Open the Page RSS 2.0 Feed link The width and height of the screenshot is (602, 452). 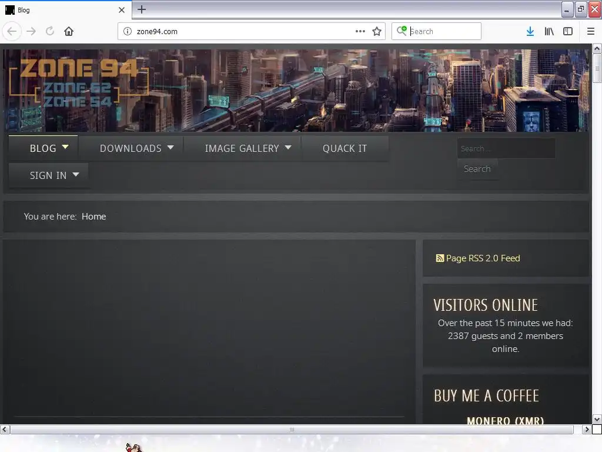click(x=483, y=258)
